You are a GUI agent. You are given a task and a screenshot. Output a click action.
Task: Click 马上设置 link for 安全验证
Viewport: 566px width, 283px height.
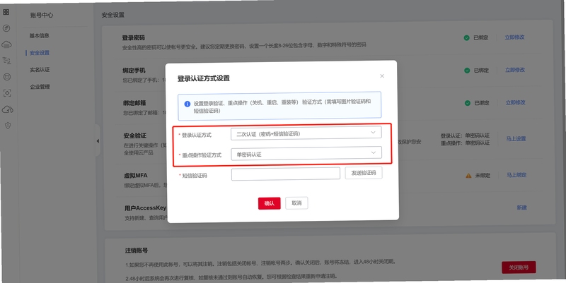point(516,138)
